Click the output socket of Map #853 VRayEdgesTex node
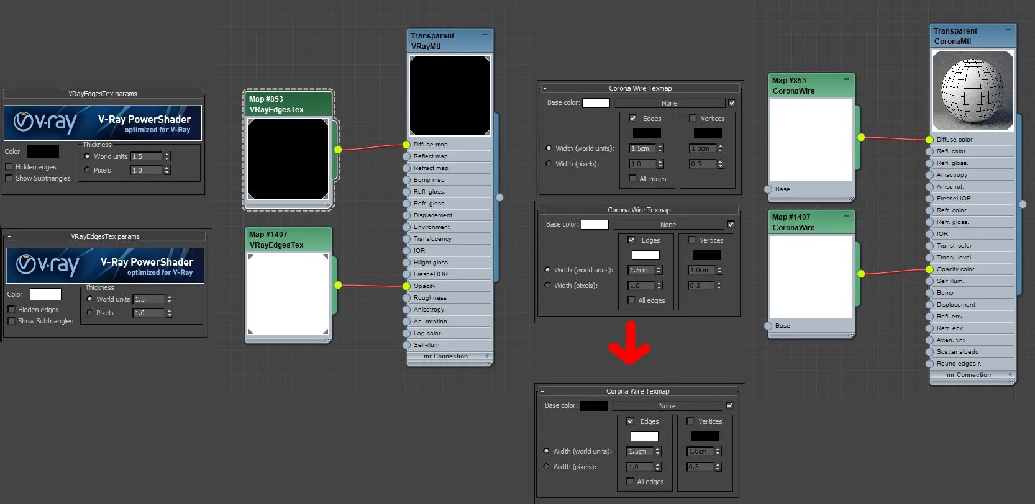Screen dimensions: 1035x504 click(338, 150)
